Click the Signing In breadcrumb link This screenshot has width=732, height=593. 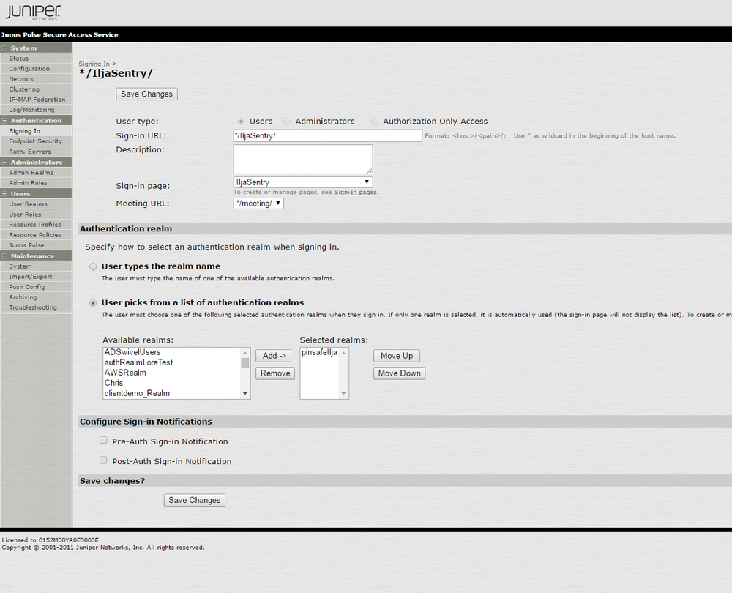tap(94, 64)
